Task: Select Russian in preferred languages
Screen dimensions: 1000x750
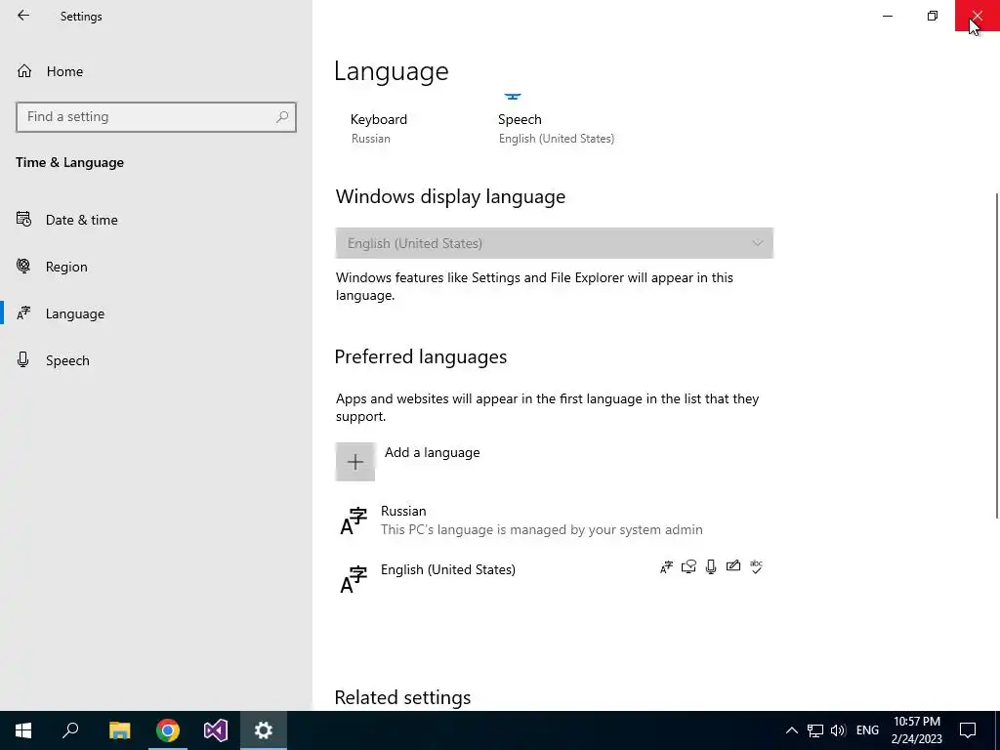Action: tap(555, 521)
